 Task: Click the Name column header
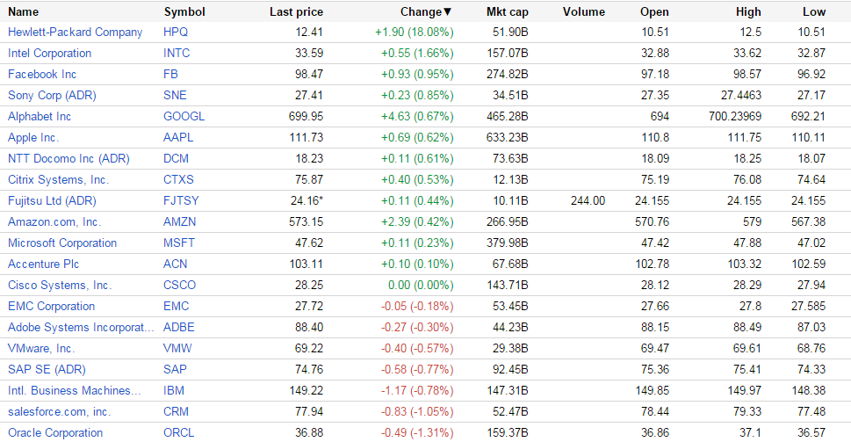tap(23, 12)
